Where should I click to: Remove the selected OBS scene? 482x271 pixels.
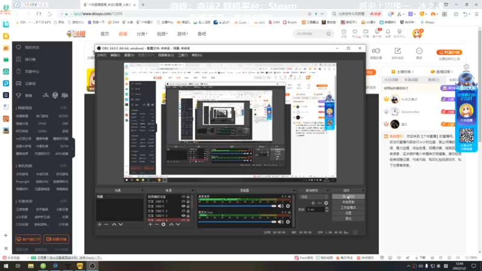[x=107, y=225]
